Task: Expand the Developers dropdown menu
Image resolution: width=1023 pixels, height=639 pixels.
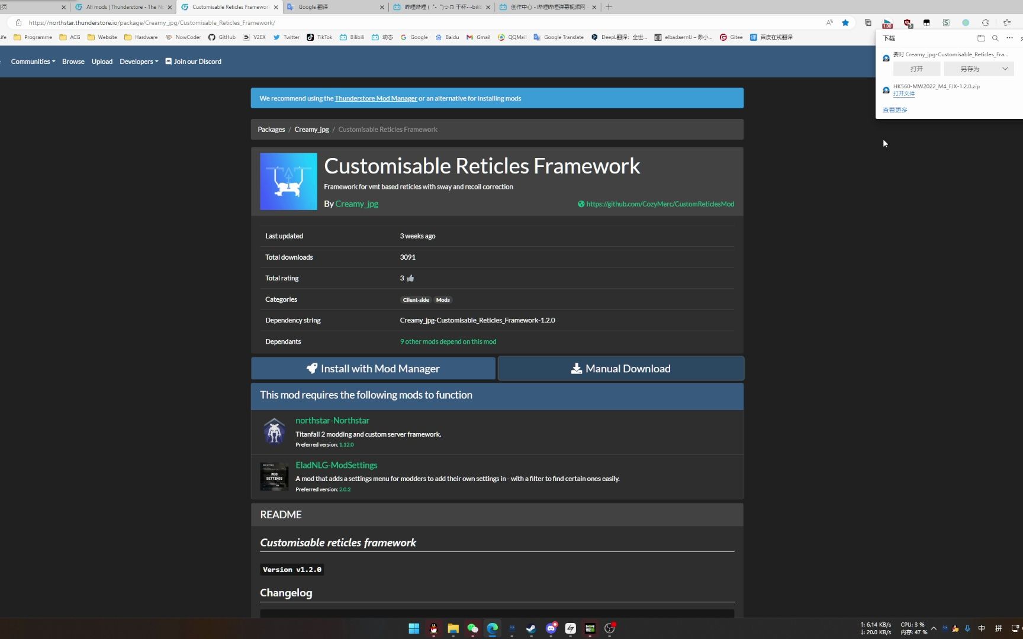Action: [139, 62]
